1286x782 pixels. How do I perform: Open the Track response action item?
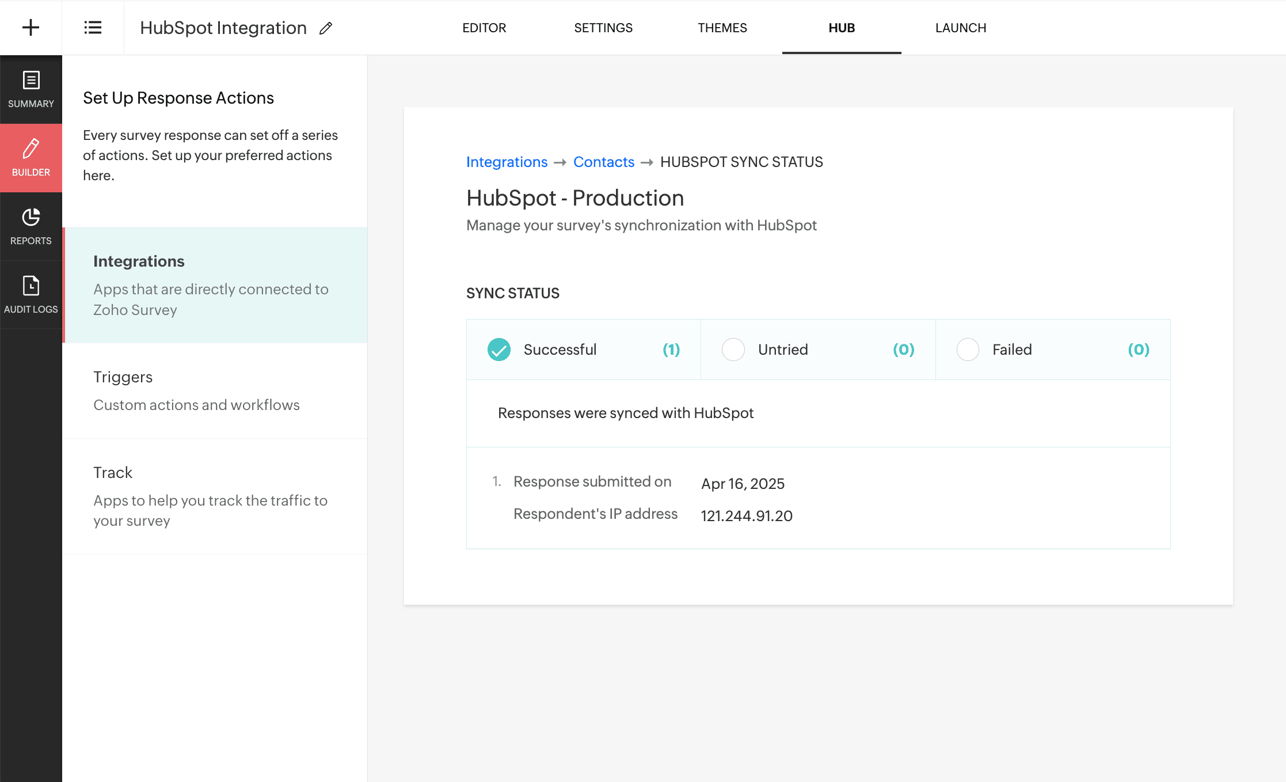pos(215,496)
